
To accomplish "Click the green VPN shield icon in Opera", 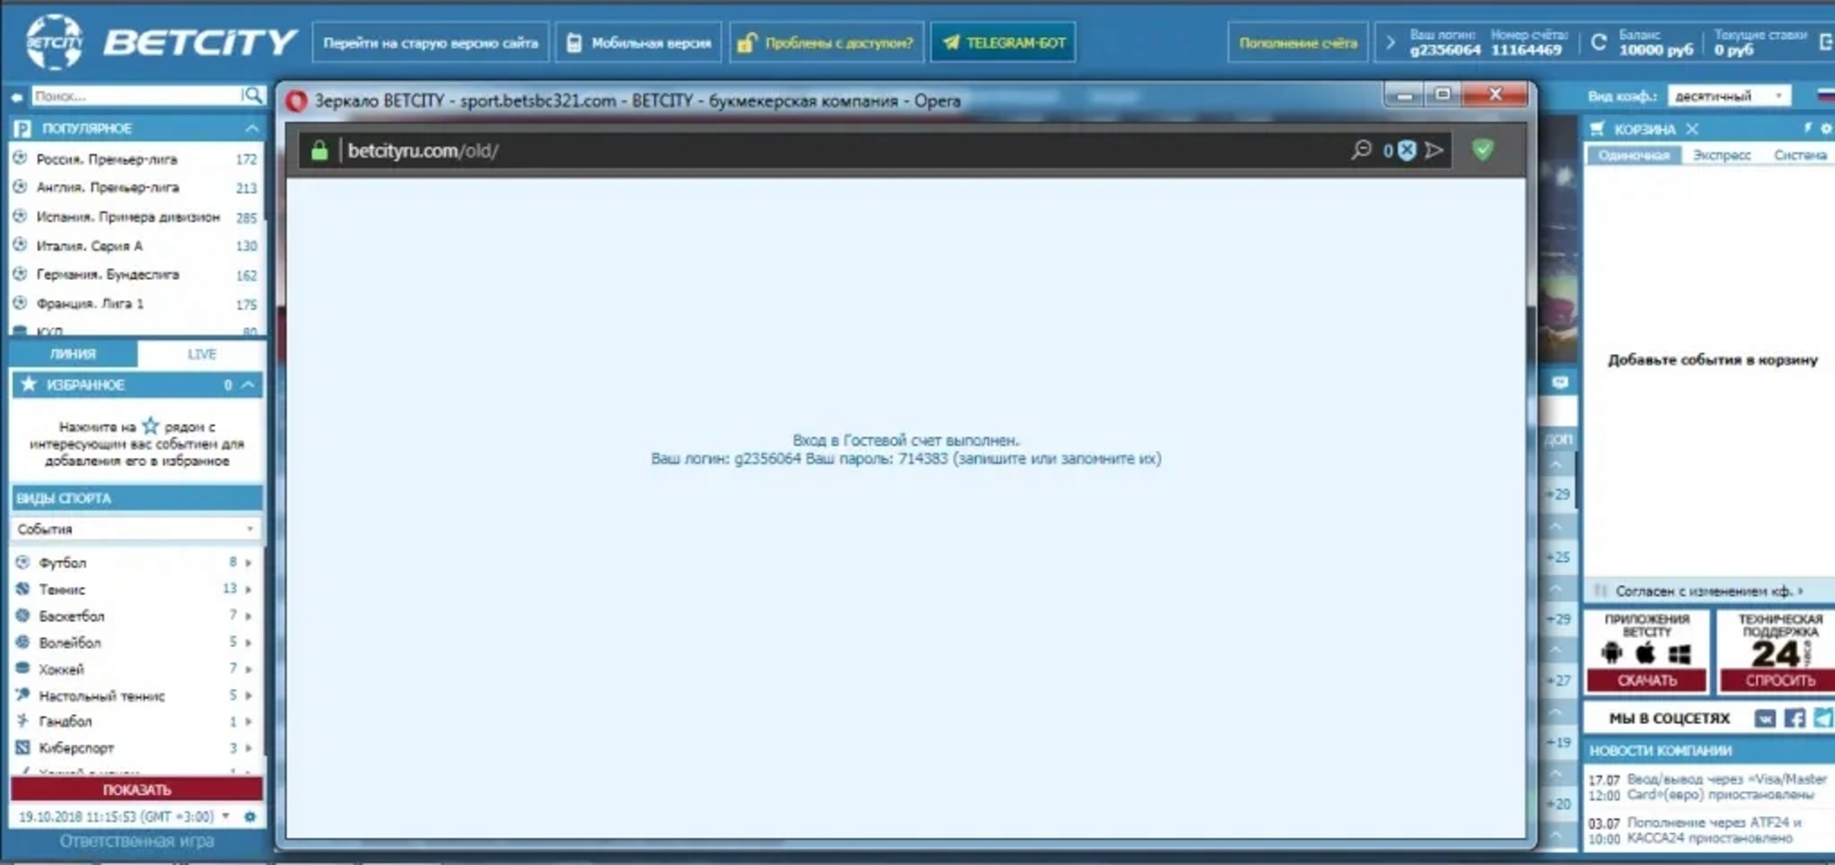I will (1483, 150).
